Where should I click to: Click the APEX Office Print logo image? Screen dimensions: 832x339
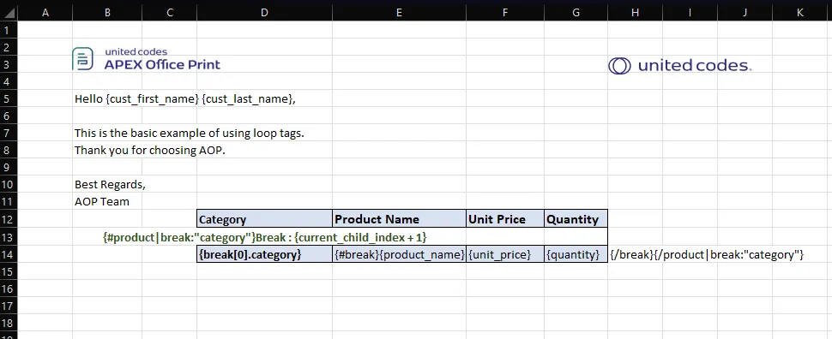click(x=146, y=59)
